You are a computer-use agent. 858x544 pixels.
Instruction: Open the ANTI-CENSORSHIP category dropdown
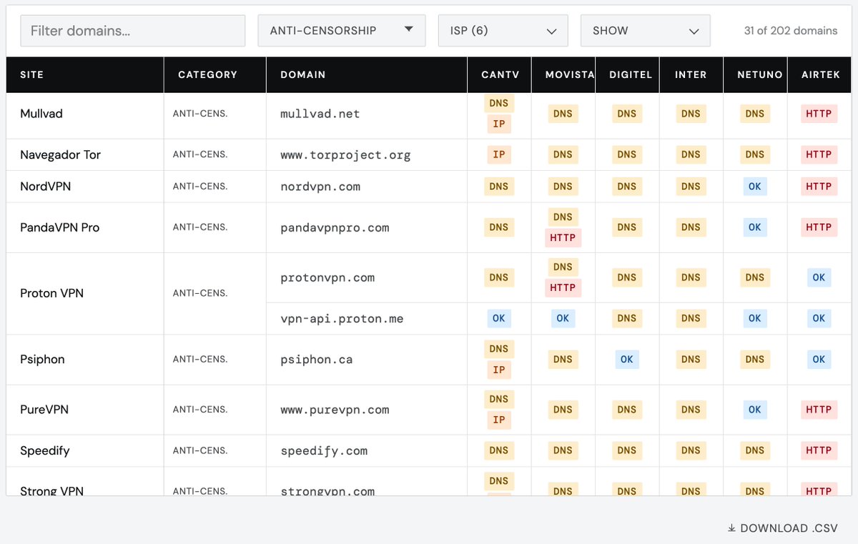click(342, 31)
